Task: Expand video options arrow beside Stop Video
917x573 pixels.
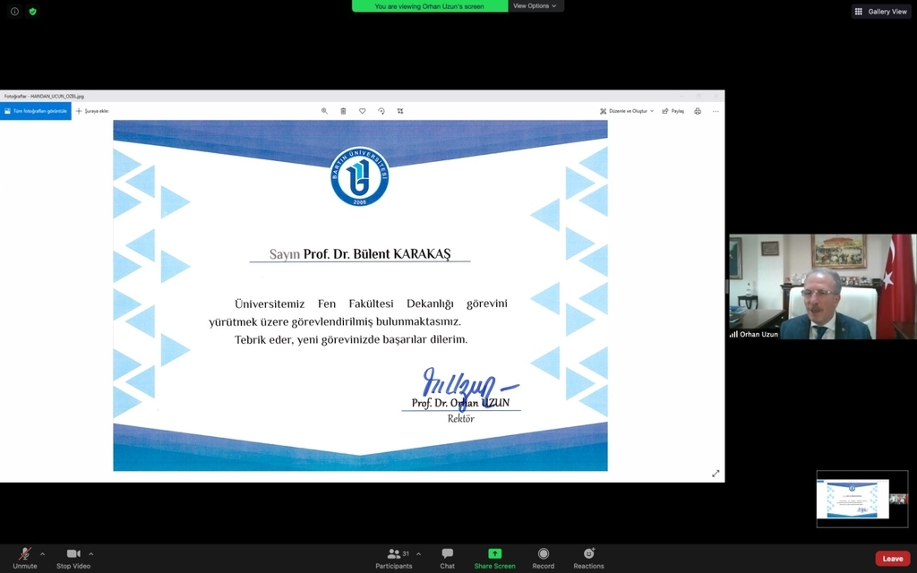Action: [x=90, y=554]
